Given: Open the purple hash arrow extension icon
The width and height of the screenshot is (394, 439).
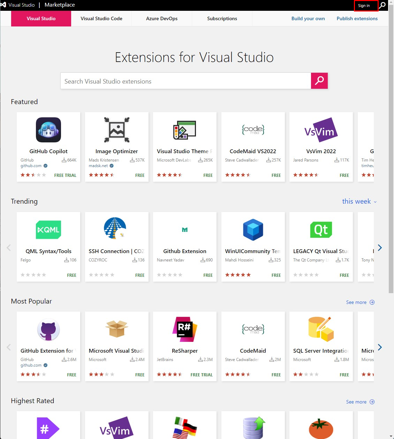Looking at the screenshot, I should click(48, 428).
